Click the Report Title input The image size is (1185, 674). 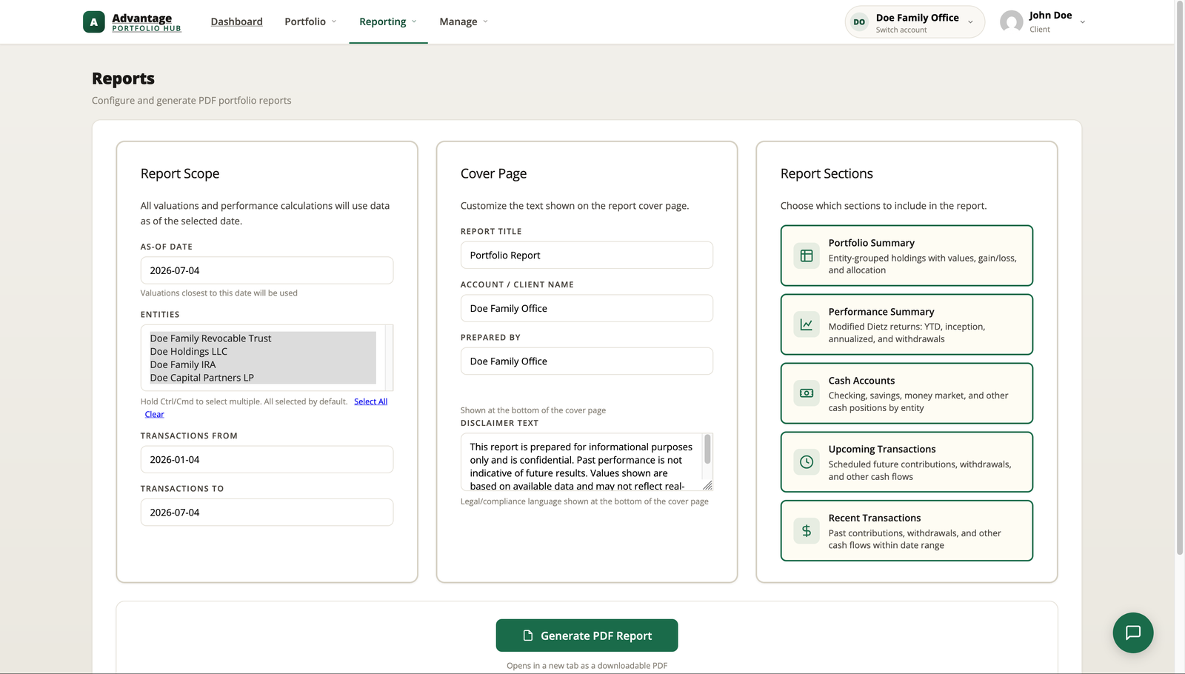tap(587, 255)
